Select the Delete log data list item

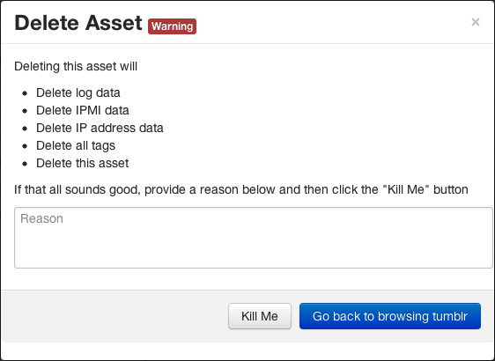coord(78,92)
